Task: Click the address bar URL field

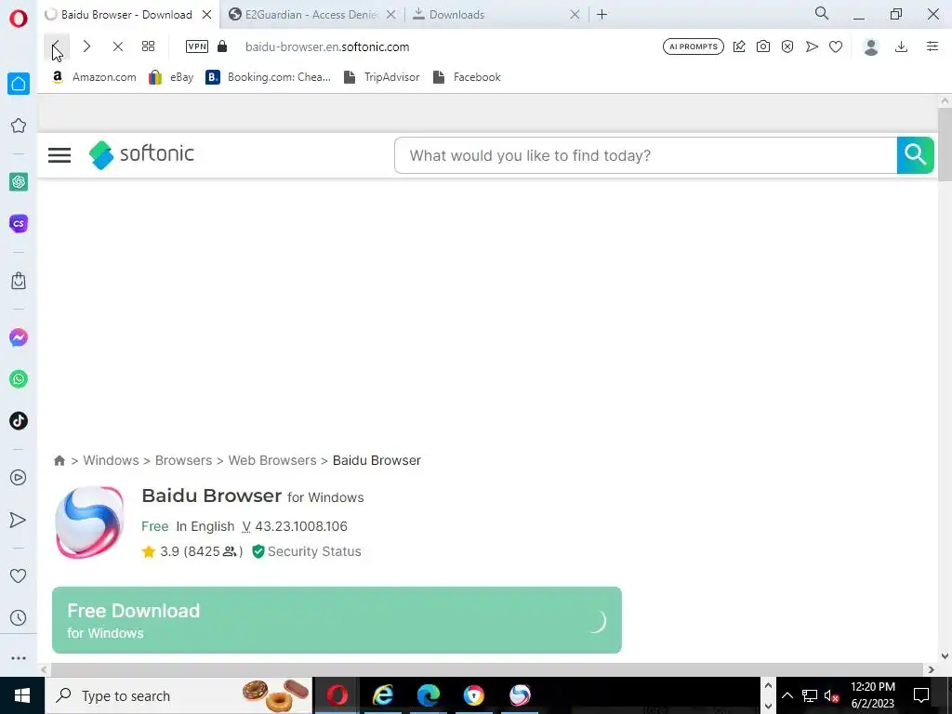Action: [327, 46]
